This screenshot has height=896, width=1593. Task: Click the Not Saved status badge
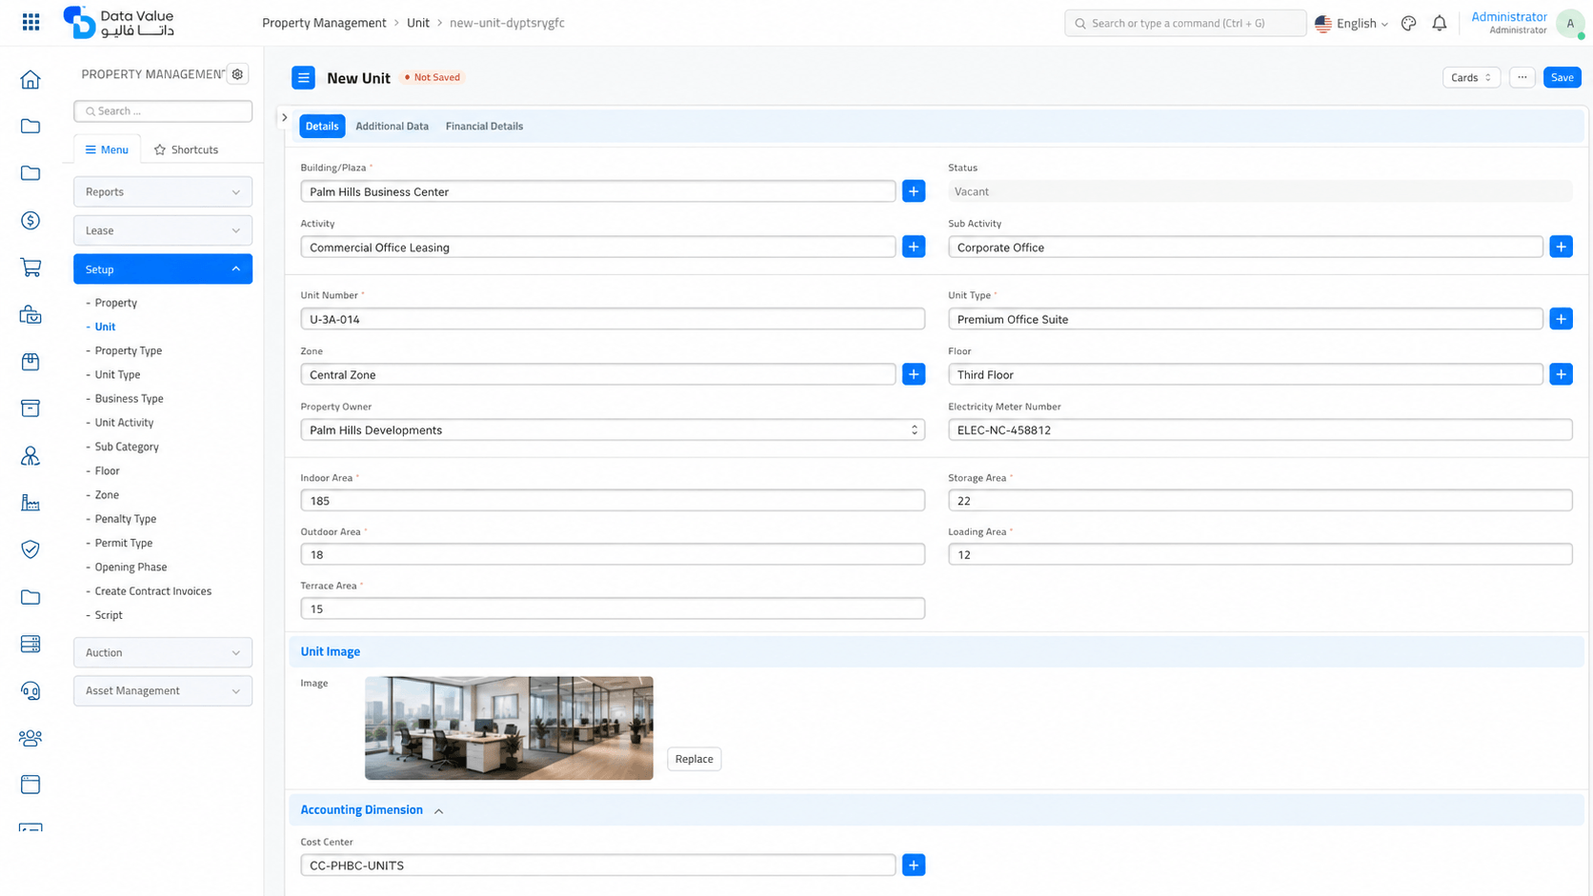[x=433, y=77]
